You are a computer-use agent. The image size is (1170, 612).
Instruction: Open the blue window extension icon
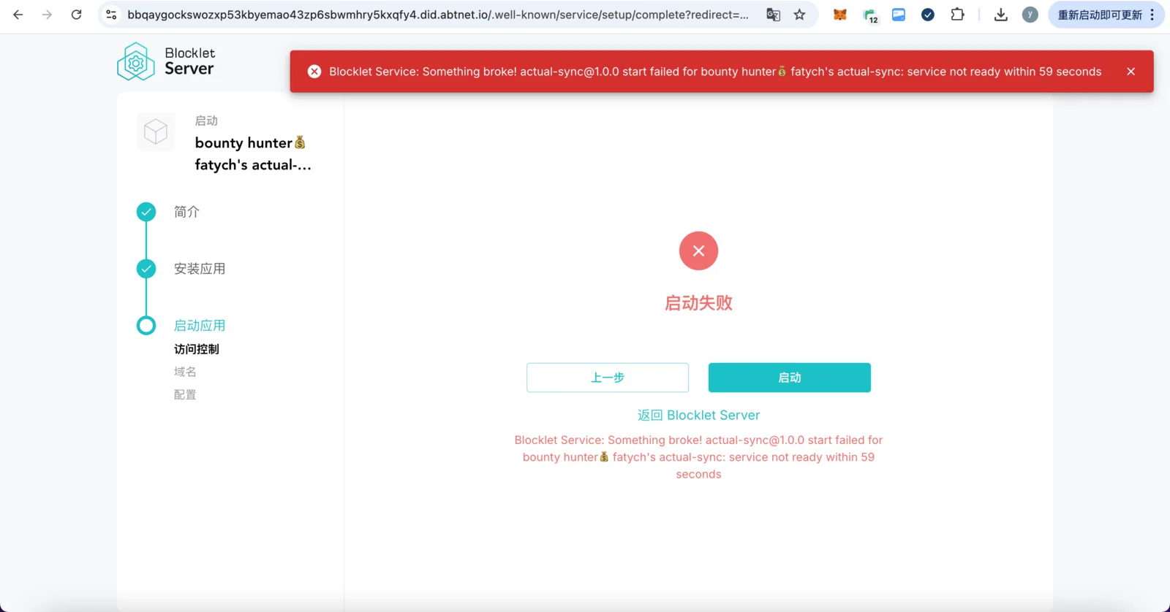pos(899,15)
